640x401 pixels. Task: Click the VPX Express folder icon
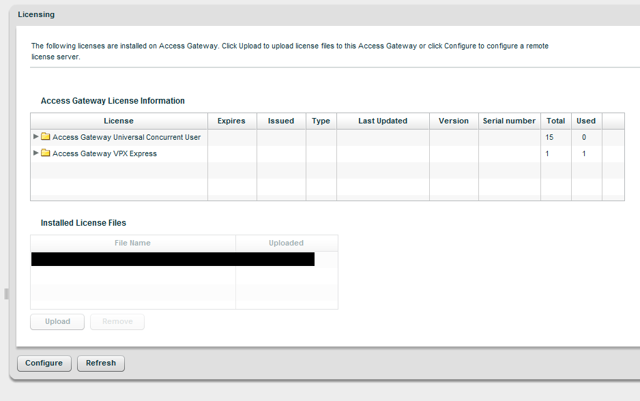click(45, 153)
